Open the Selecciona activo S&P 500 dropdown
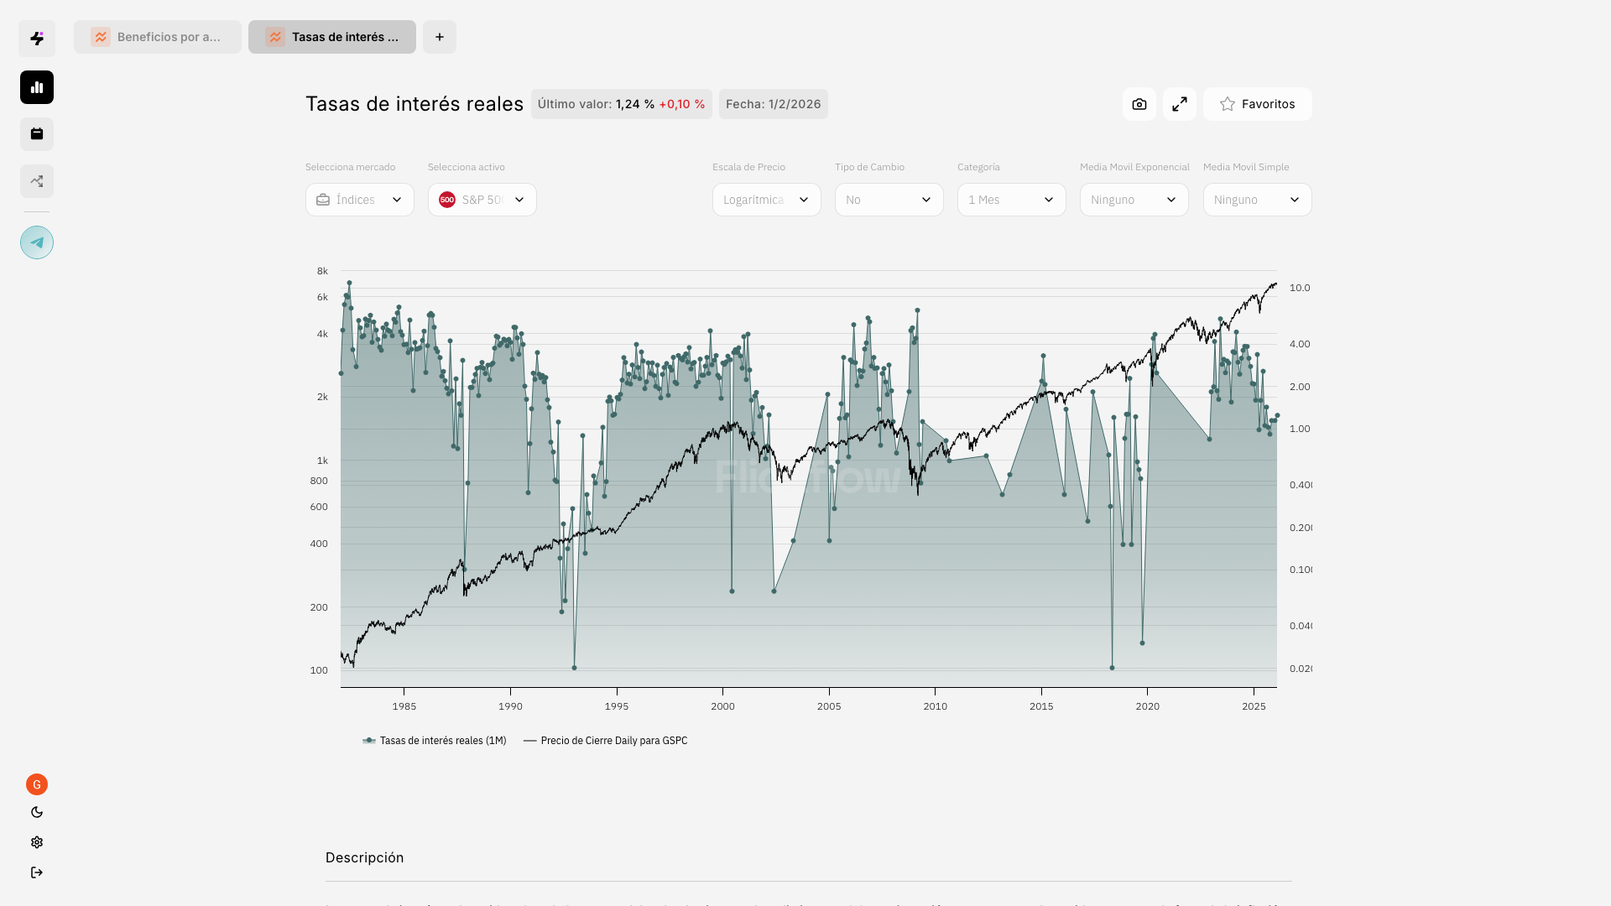Screen dimensions: 1611x906 coord(482,200)
